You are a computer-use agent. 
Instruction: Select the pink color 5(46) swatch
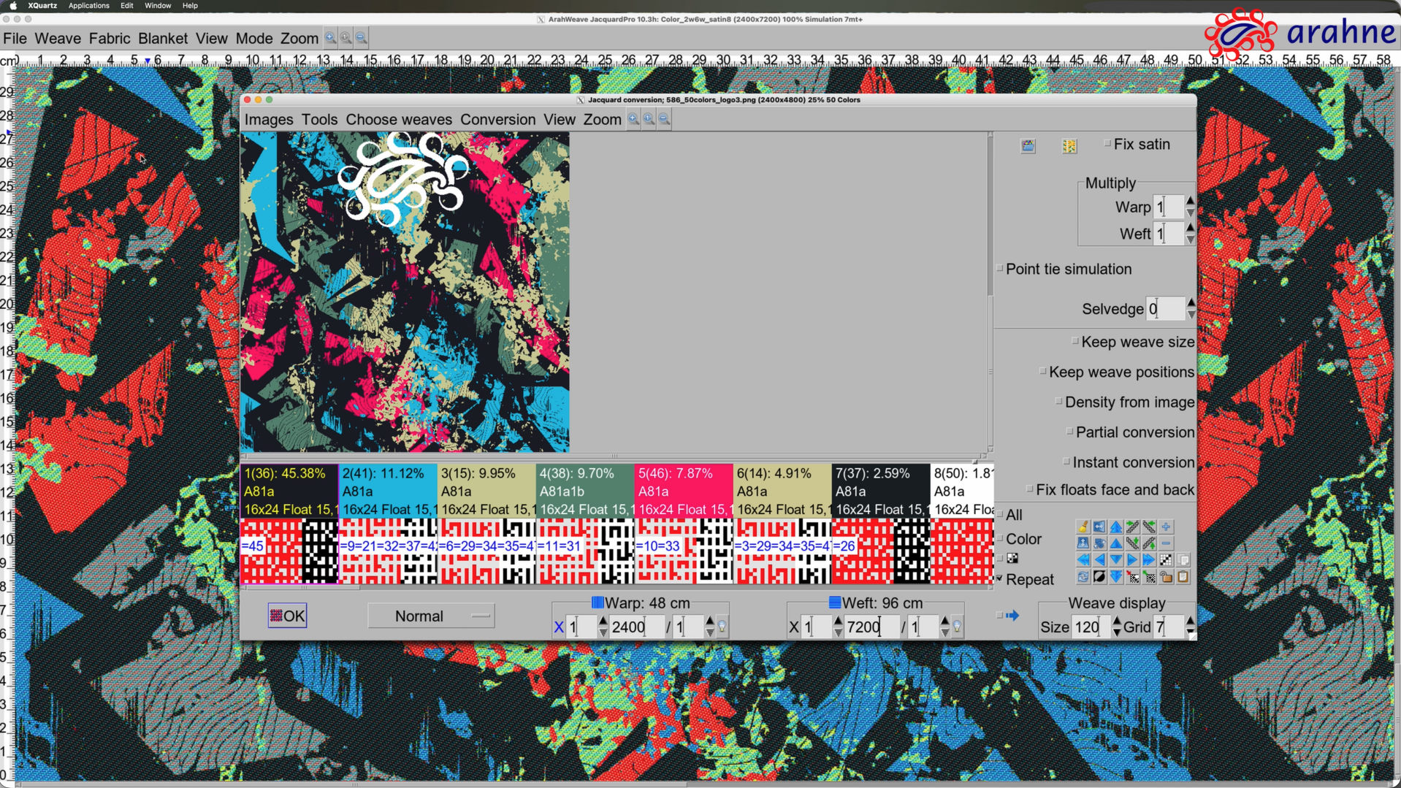(682, 491)
